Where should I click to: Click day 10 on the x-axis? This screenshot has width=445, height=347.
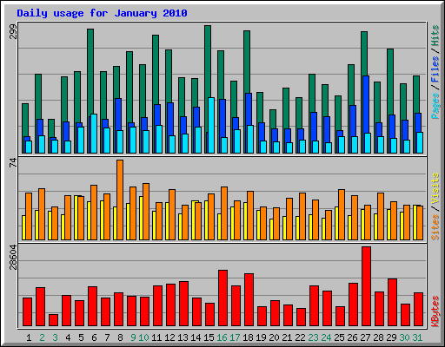[143, 337]
